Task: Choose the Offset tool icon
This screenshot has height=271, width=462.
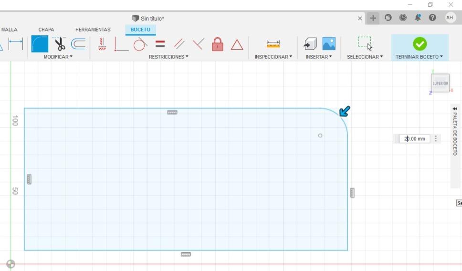Action: [x=78, y=44]
